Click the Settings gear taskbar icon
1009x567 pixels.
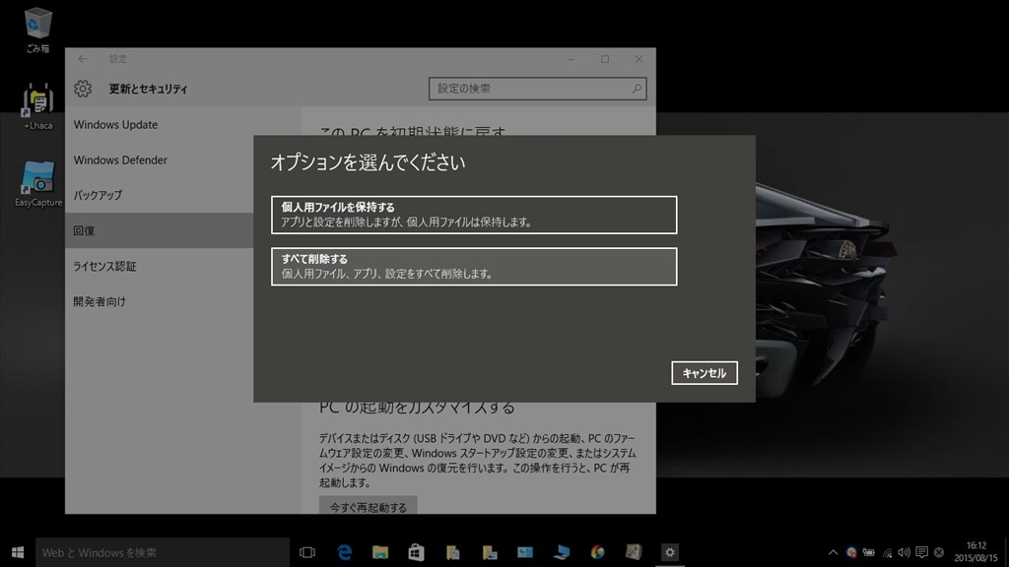point(670,552)
